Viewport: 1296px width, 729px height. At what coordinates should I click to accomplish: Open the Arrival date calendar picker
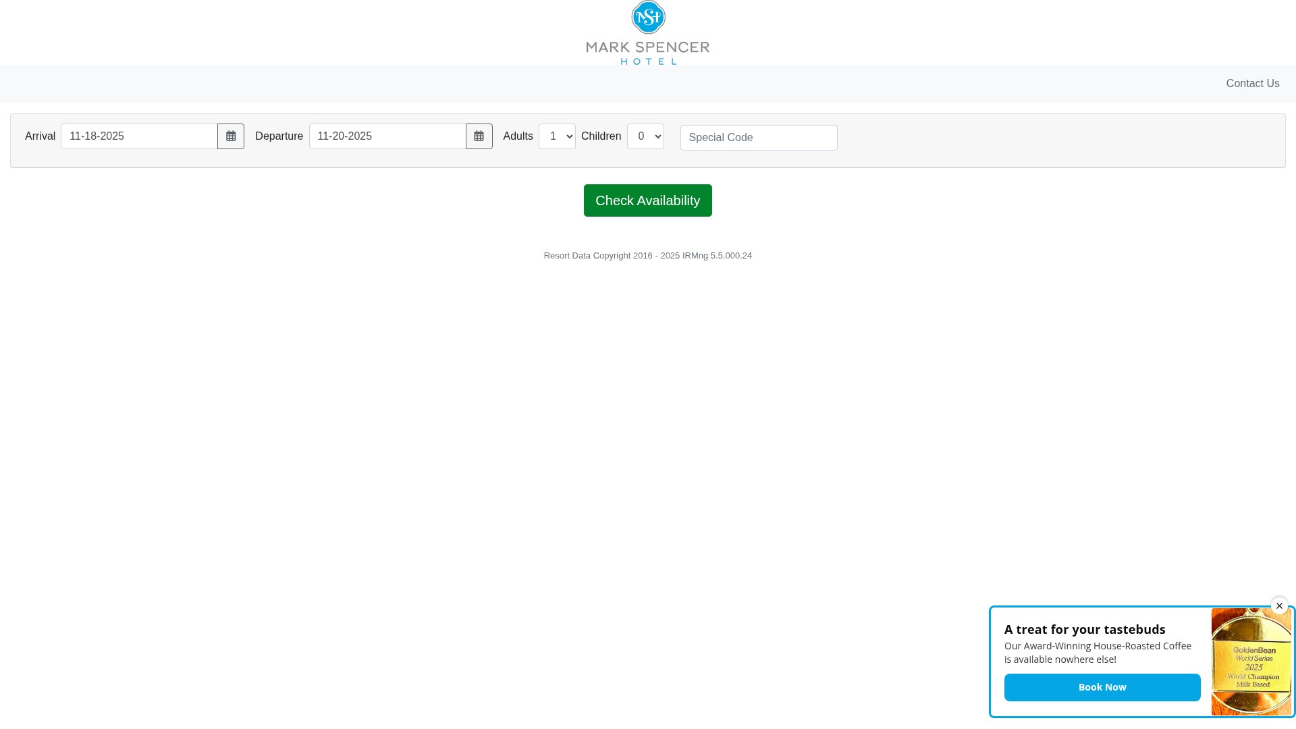pyautogui.click(x=231, y=136)
